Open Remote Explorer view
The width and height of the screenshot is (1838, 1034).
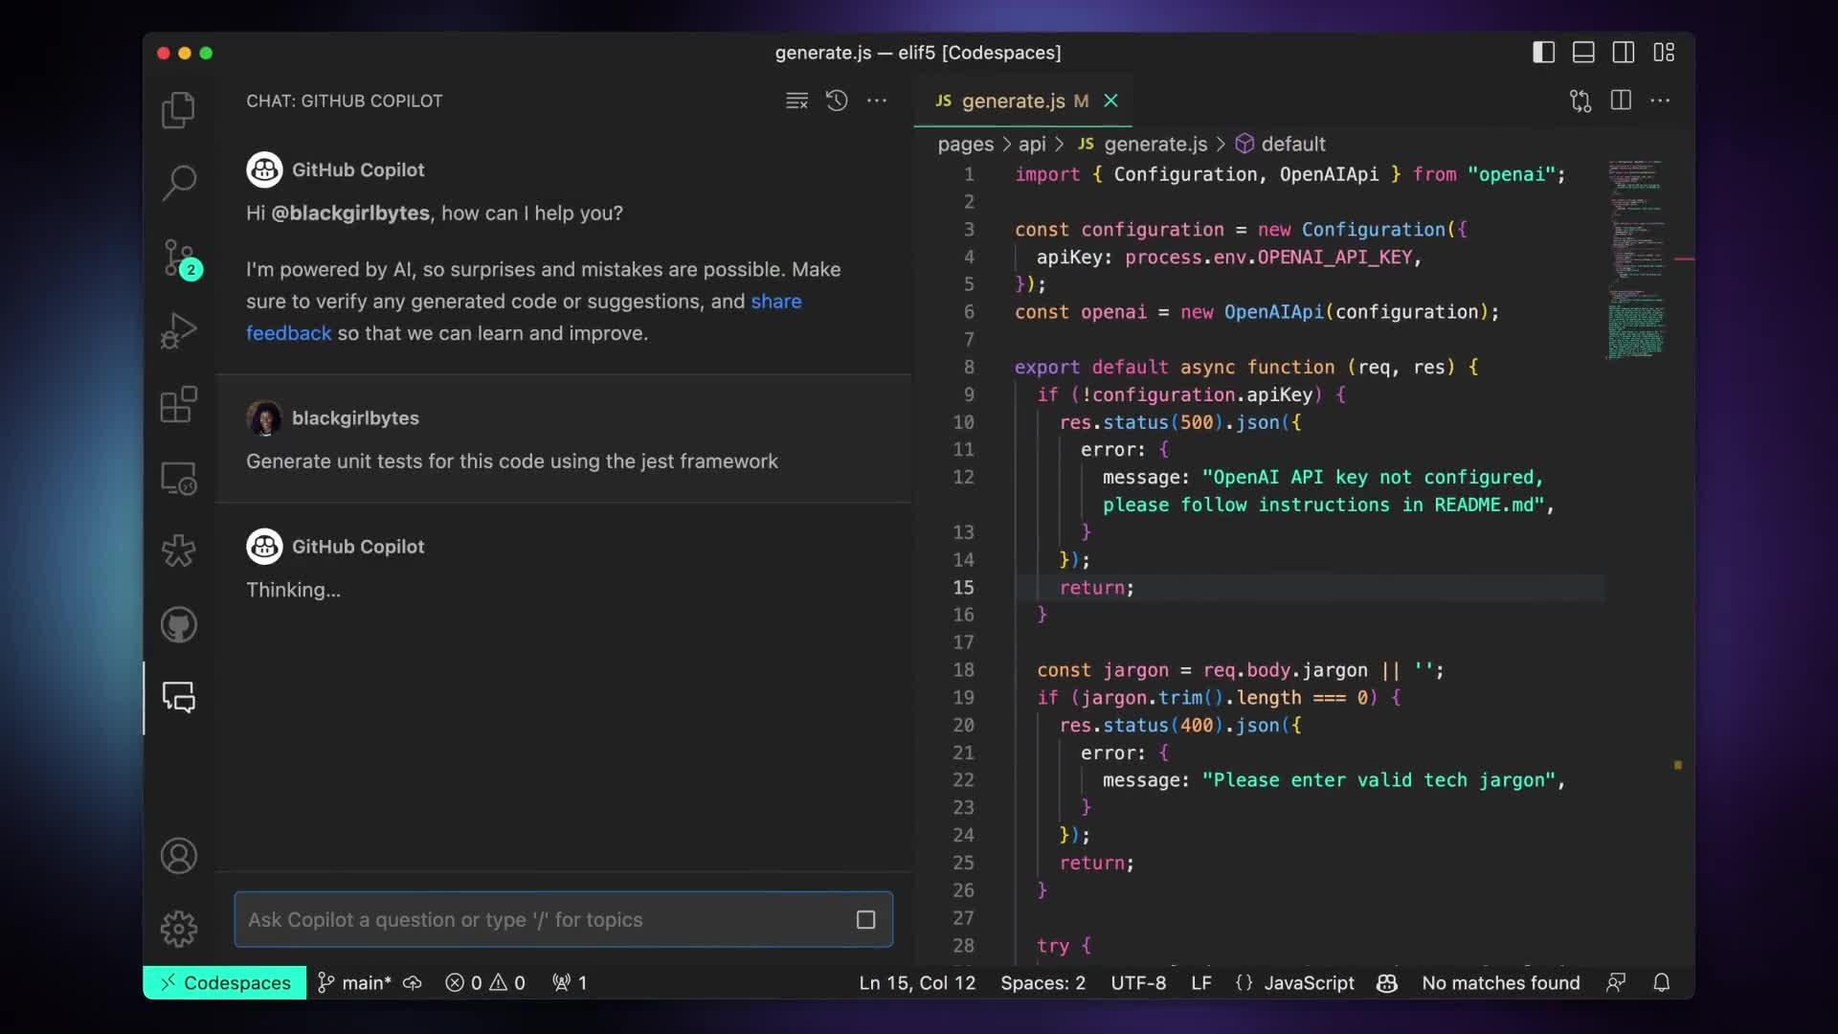click(x=178, y=478)
